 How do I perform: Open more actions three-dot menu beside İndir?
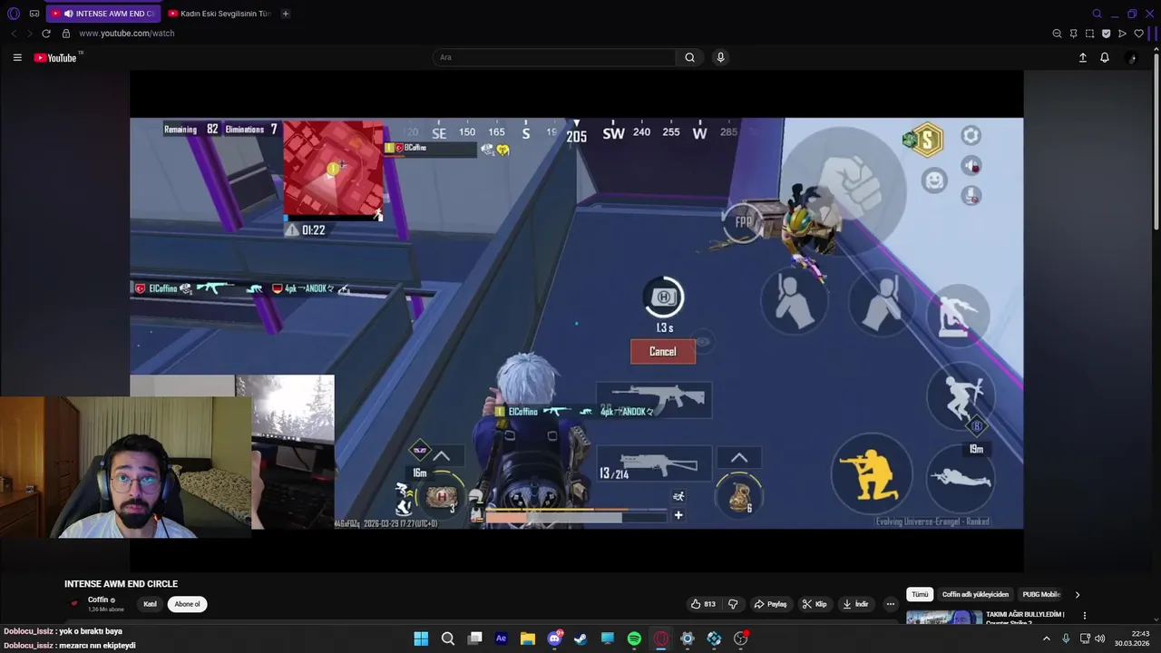tap(891, 604)
